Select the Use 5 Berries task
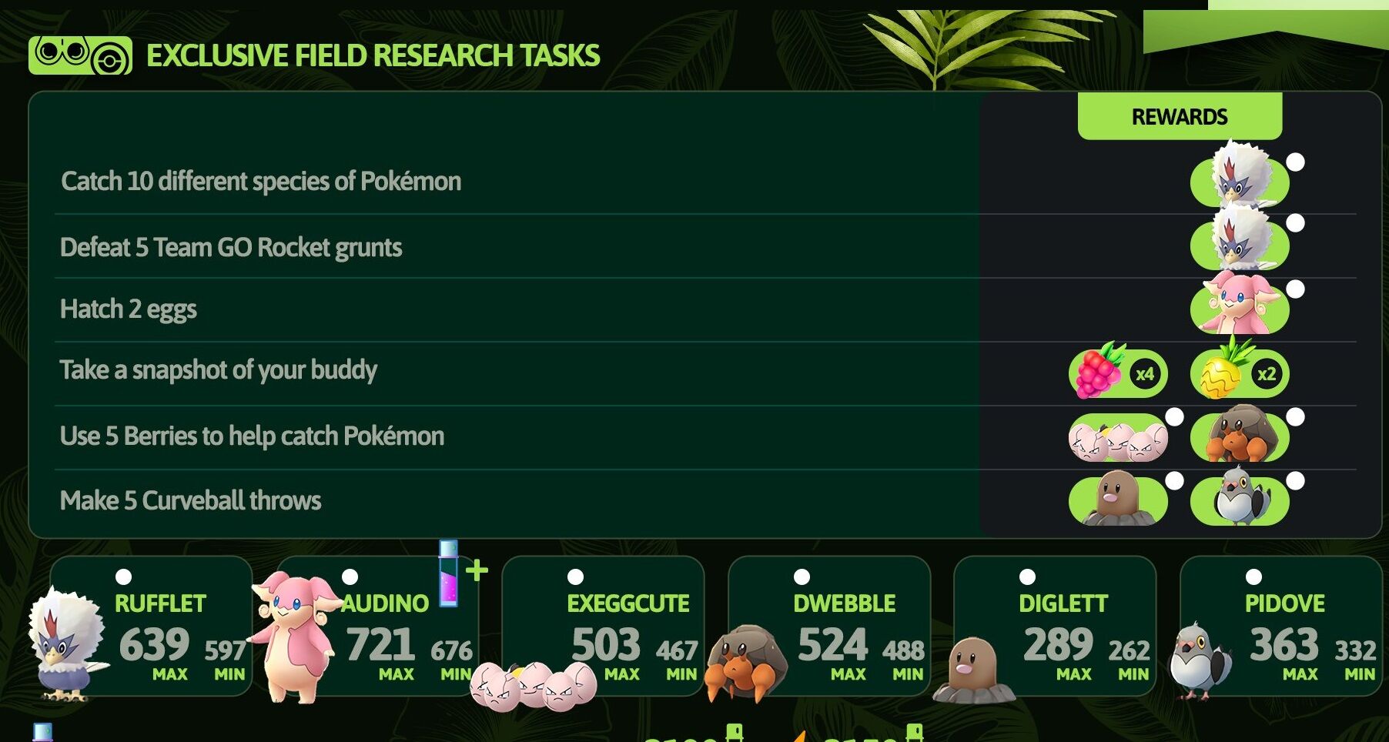The height and width of the screenshot is (742, 1389). click(253, 436)
